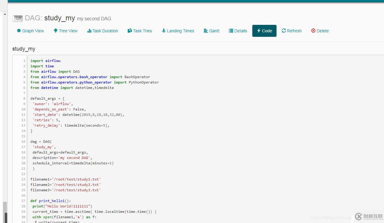Click the Task Tries icon

pos(130,31)
